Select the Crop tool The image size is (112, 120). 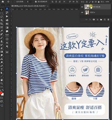(2, 24)
